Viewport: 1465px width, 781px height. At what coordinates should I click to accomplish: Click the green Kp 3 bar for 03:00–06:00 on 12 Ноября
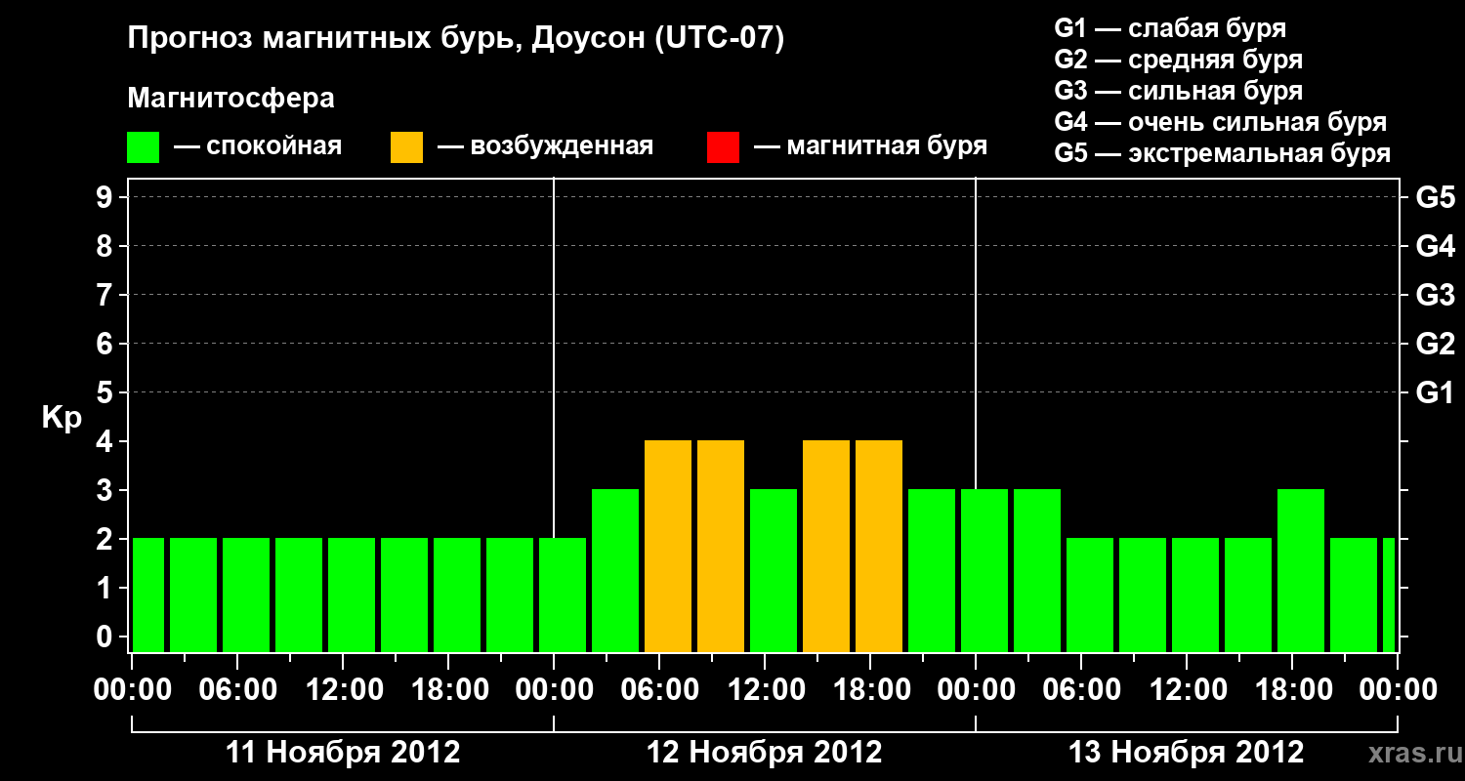pyautogui.click(x=615, y=570)
